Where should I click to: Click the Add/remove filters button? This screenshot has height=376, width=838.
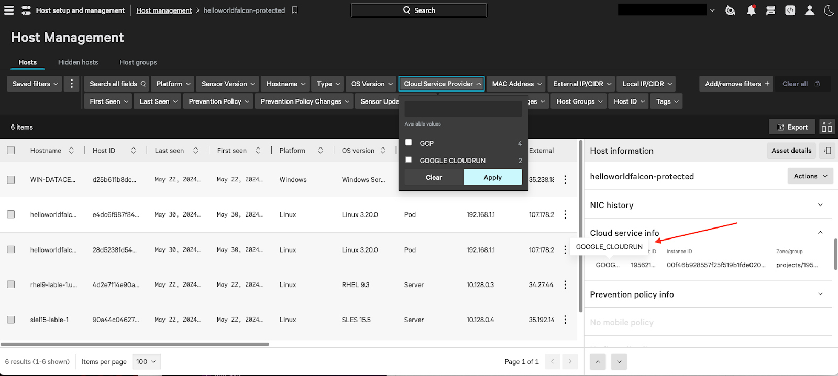pos(736,84)
